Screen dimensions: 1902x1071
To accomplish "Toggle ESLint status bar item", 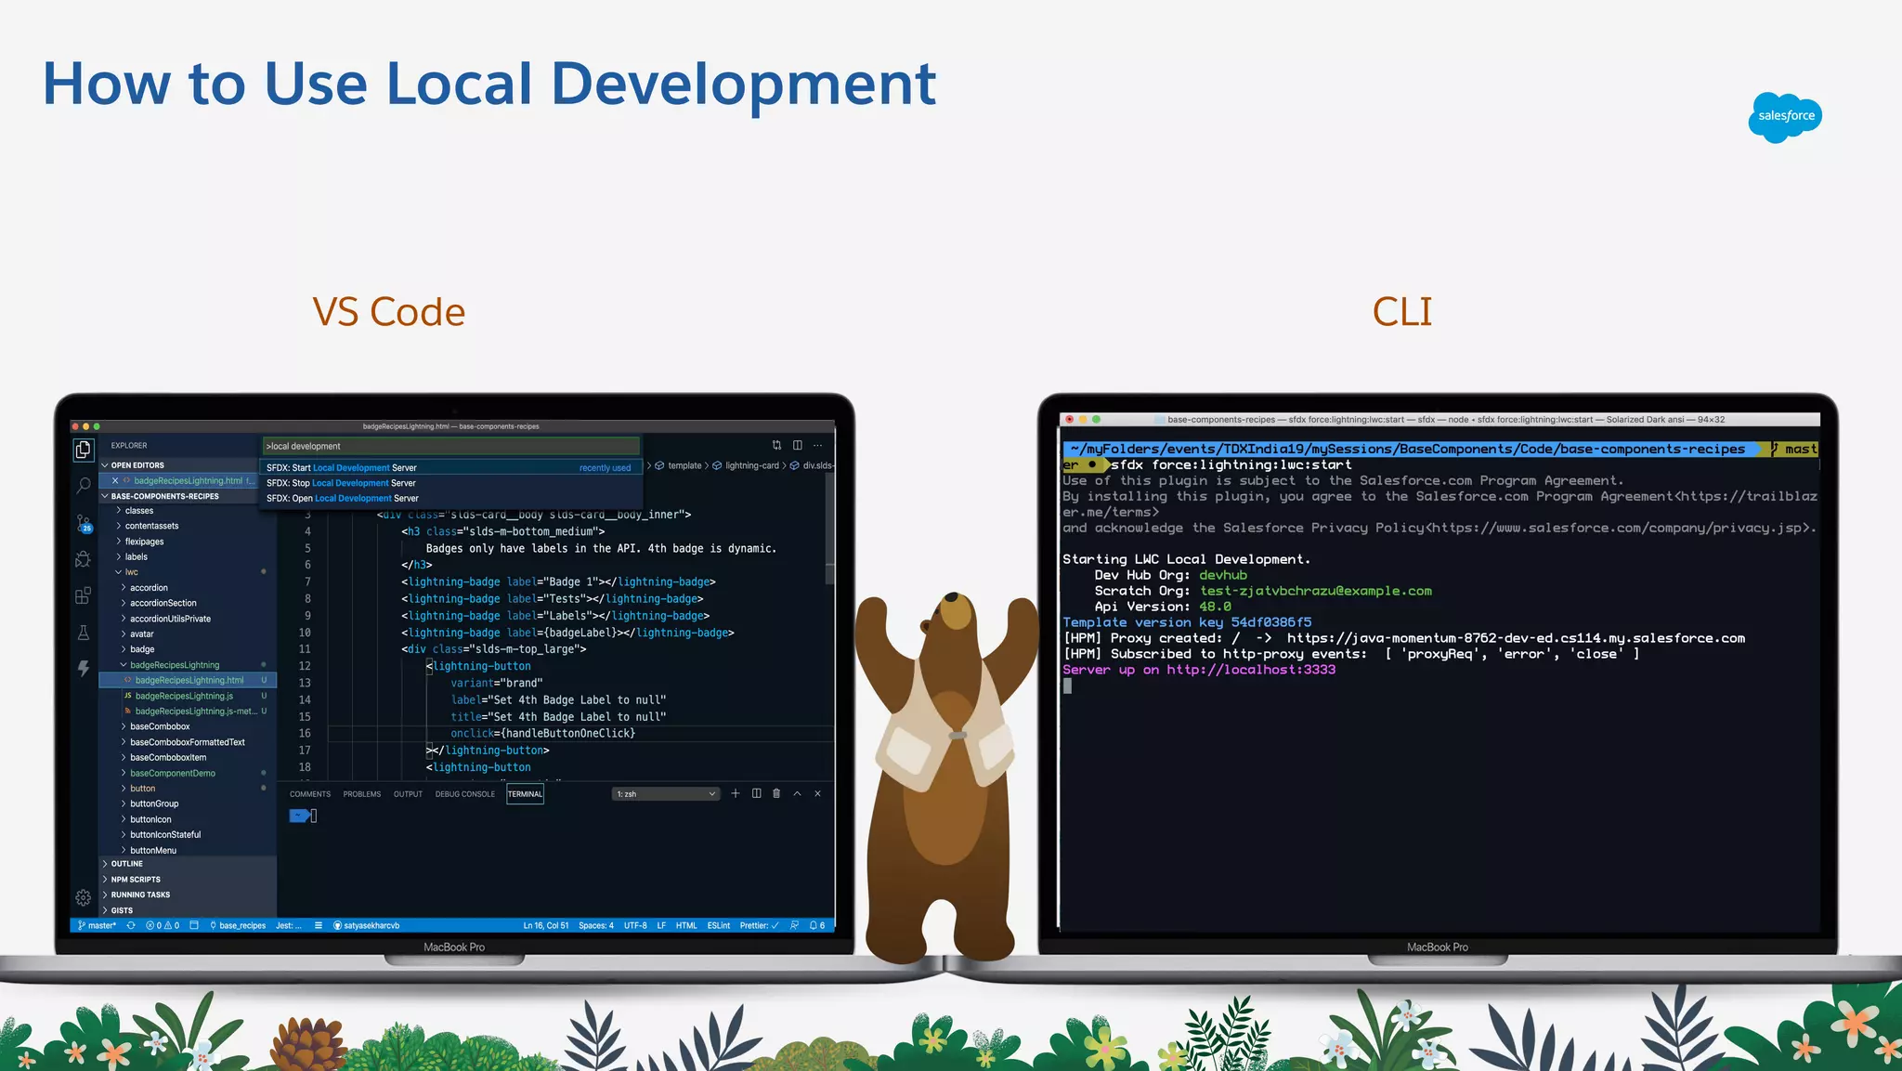I will (718, 925).
